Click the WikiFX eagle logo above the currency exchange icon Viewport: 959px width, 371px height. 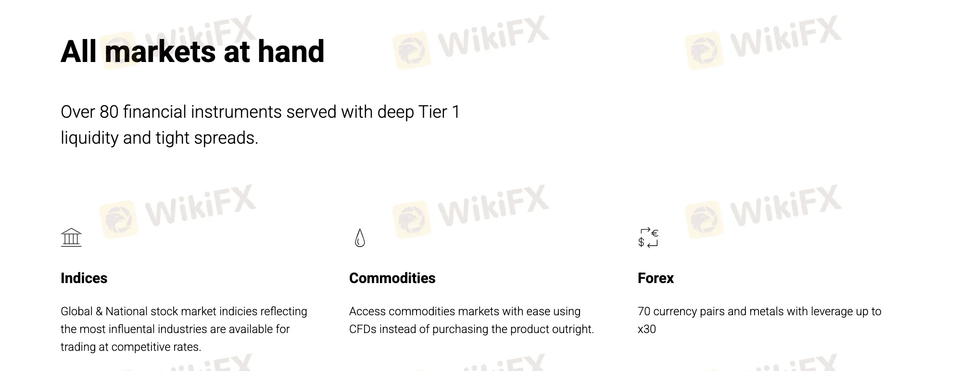704,220
